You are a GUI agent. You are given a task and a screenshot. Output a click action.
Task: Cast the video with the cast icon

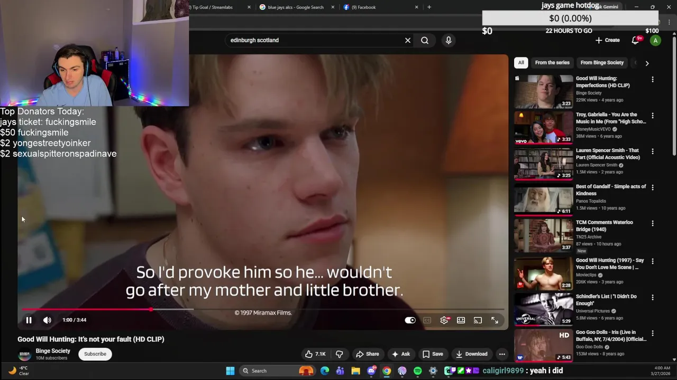click(x=478, y=320)
